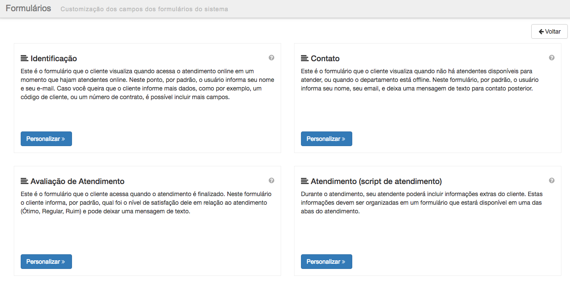The image size is (570, 281).
Task: Click the Contato card heading
Action: [325, 59]
